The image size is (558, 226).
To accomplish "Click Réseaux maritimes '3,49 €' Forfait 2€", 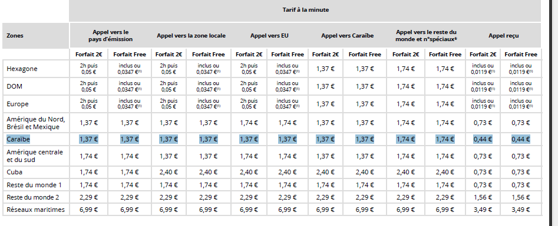I will (483, 210).
